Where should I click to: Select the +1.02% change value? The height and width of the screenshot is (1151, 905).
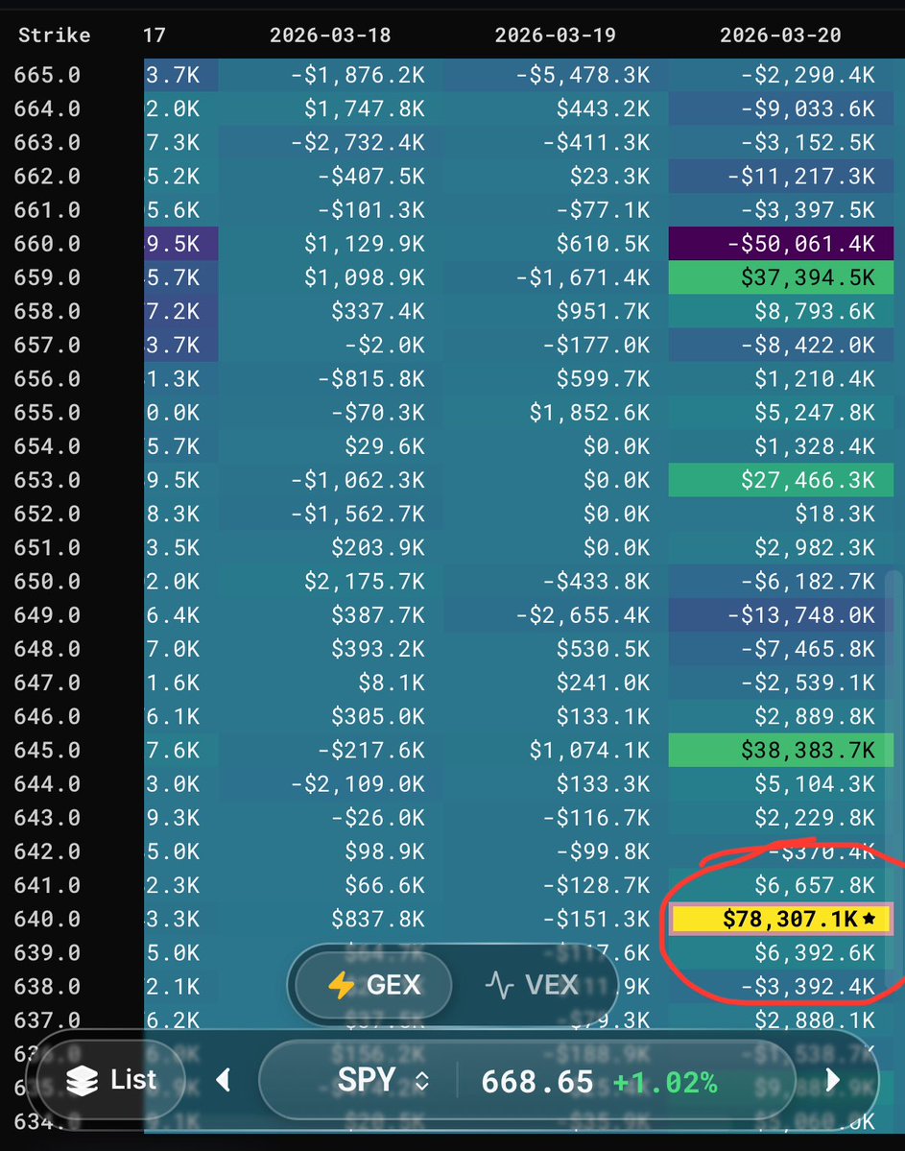665,1082
